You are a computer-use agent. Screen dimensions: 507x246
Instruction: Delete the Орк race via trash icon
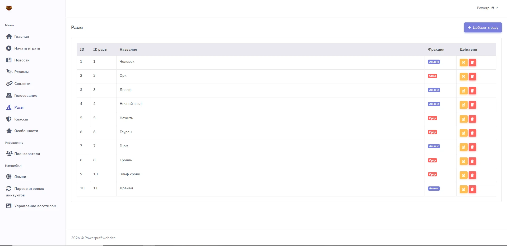point(472,77)
